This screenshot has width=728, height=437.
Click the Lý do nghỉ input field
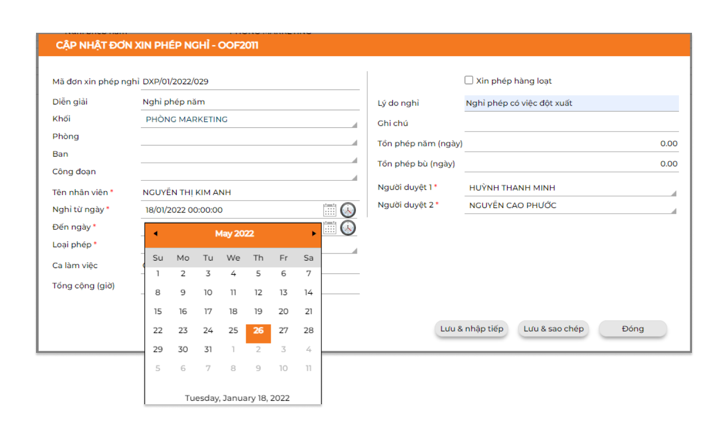click(571, 103)
